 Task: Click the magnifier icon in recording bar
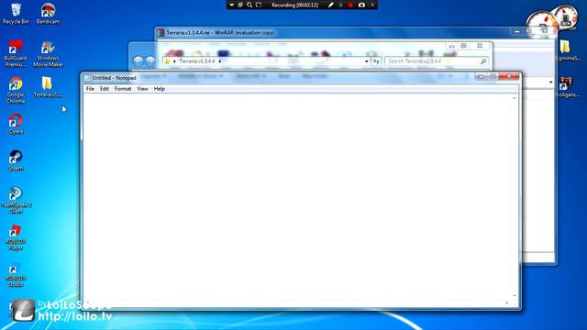tap(249, 5)
